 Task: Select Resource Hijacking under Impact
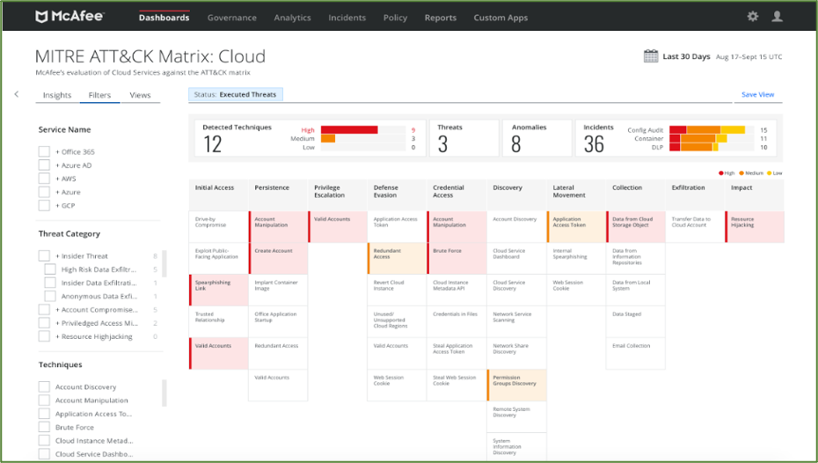pyautogui.click(x=755, y=226)
